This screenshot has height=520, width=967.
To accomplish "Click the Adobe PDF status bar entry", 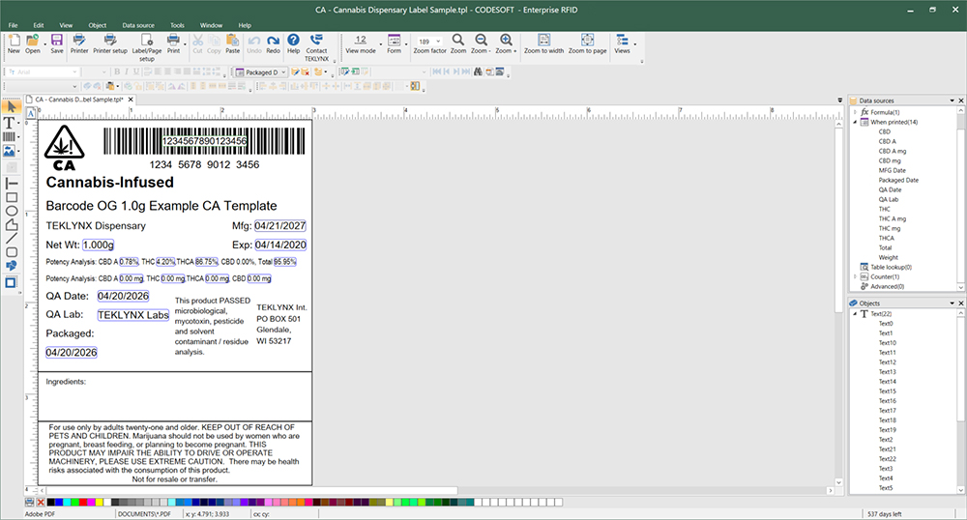I will [x=40, y=514].
